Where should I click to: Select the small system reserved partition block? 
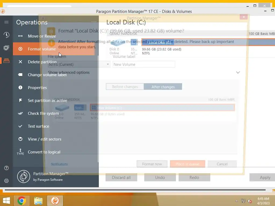[134, 42]
